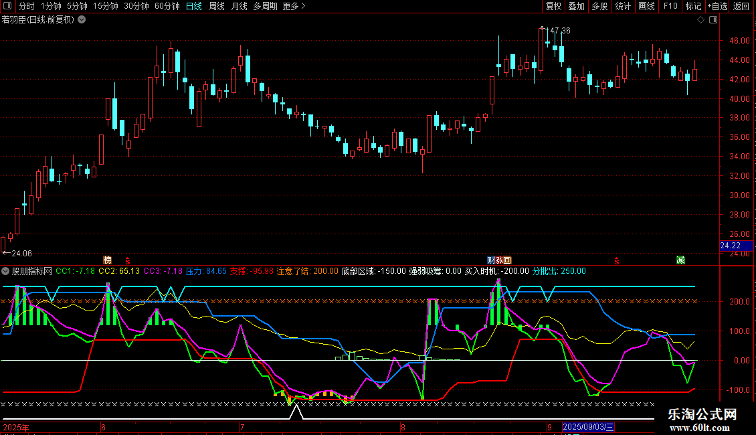
Task: Click the 若羽臣(日线.前复权) chart title
Action: coord(37,20)
